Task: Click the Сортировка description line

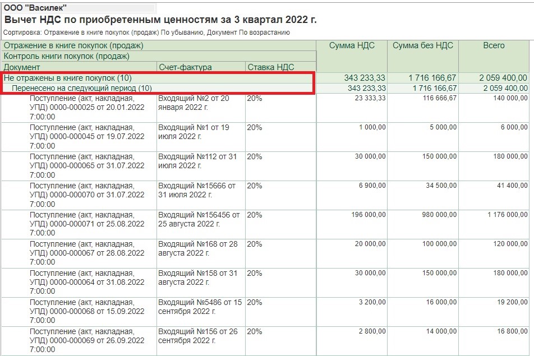Action: (x=146, y=33)
